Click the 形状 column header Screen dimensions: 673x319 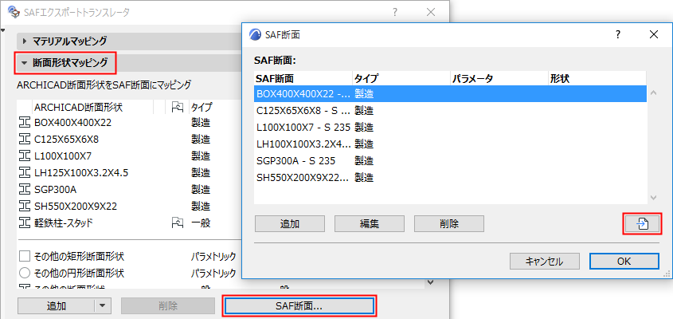[x=597, y=79]
